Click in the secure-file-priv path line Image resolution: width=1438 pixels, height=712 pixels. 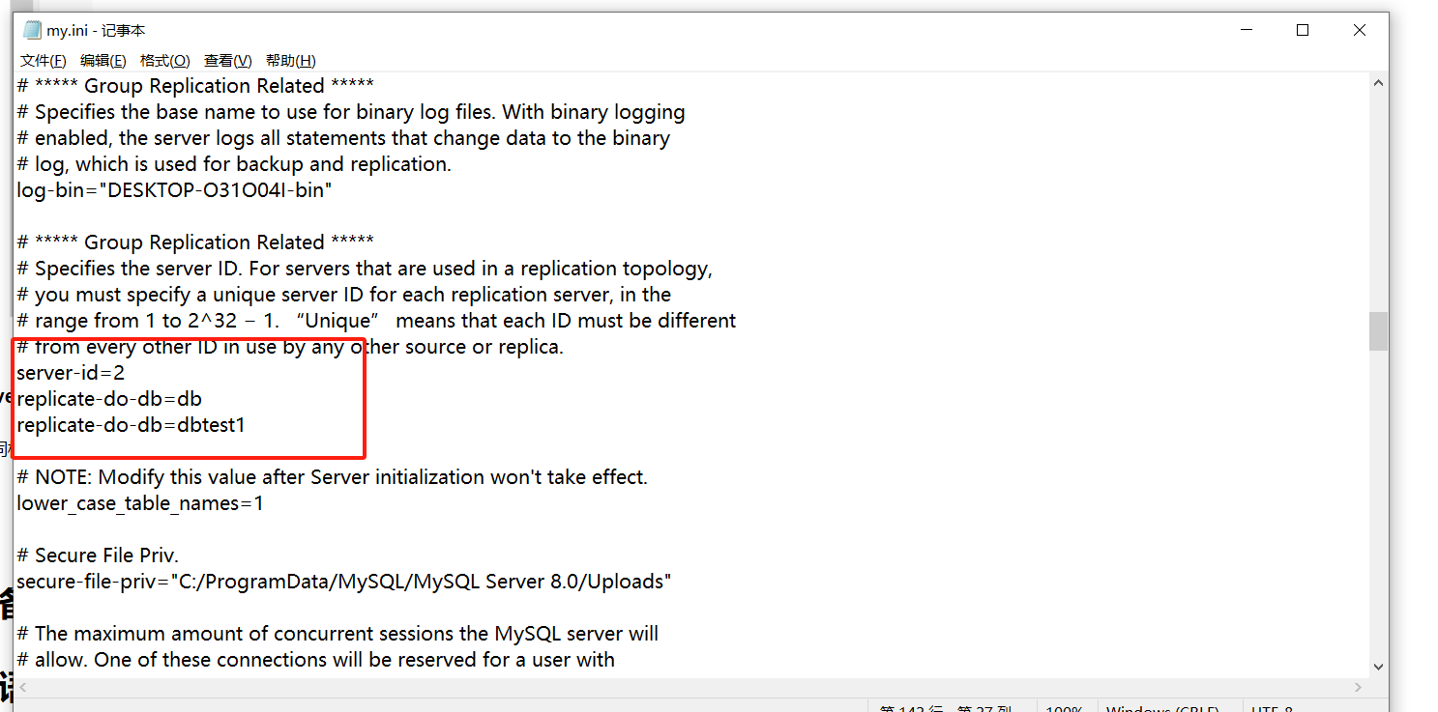click(x=343, y=581)
